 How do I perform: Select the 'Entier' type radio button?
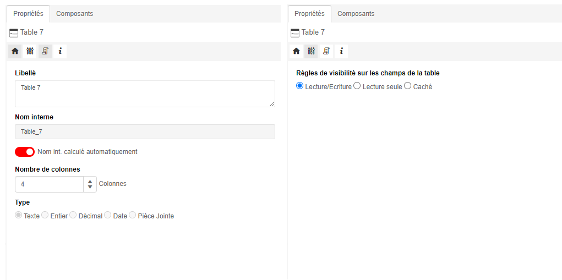click(x=45, y=216)
